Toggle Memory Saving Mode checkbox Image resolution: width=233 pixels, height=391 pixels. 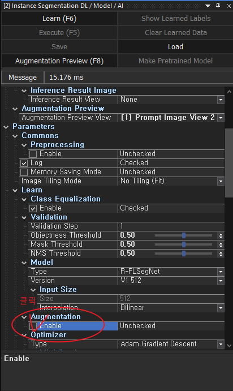[24, 172]
